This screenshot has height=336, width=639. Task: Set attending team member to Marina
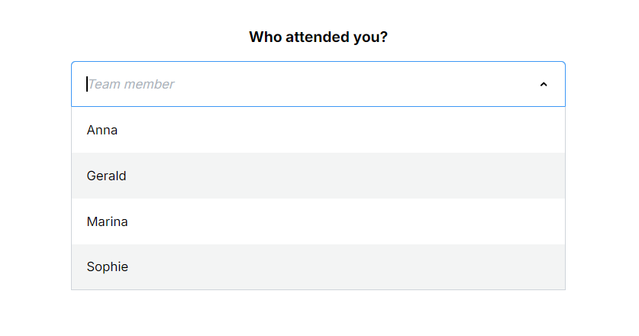pos(107,221)
